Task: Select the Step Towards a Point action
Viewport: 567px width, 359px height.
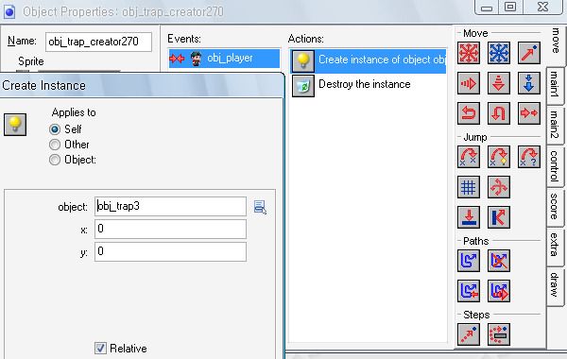Action: pos(469,334)
